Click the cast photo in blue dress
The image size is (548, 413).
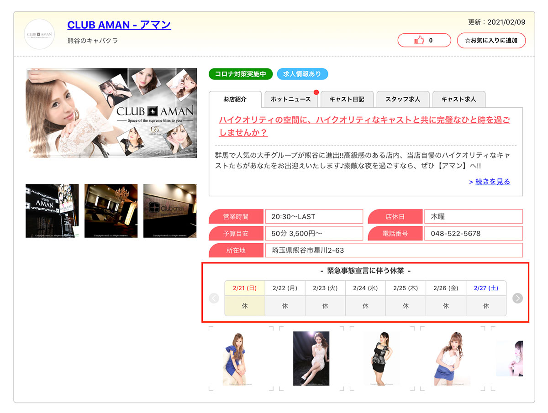234,359
